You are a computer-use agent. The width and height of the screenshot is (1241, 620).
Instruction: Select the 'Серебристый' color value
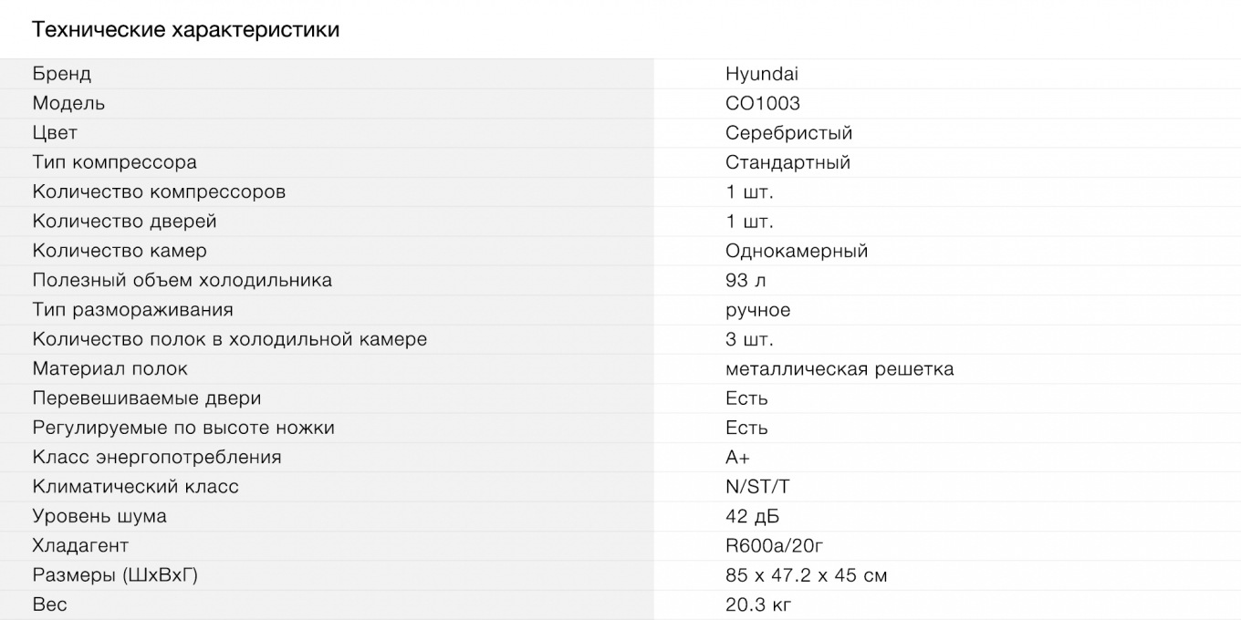point(789,133)
